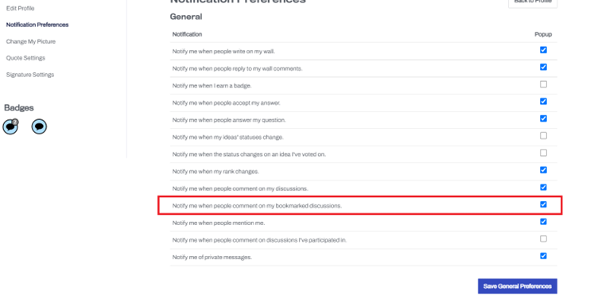Viewport: 598px width, 295px height.
Task: Toggle popup when people answer my question
Action: coord(543,118)
